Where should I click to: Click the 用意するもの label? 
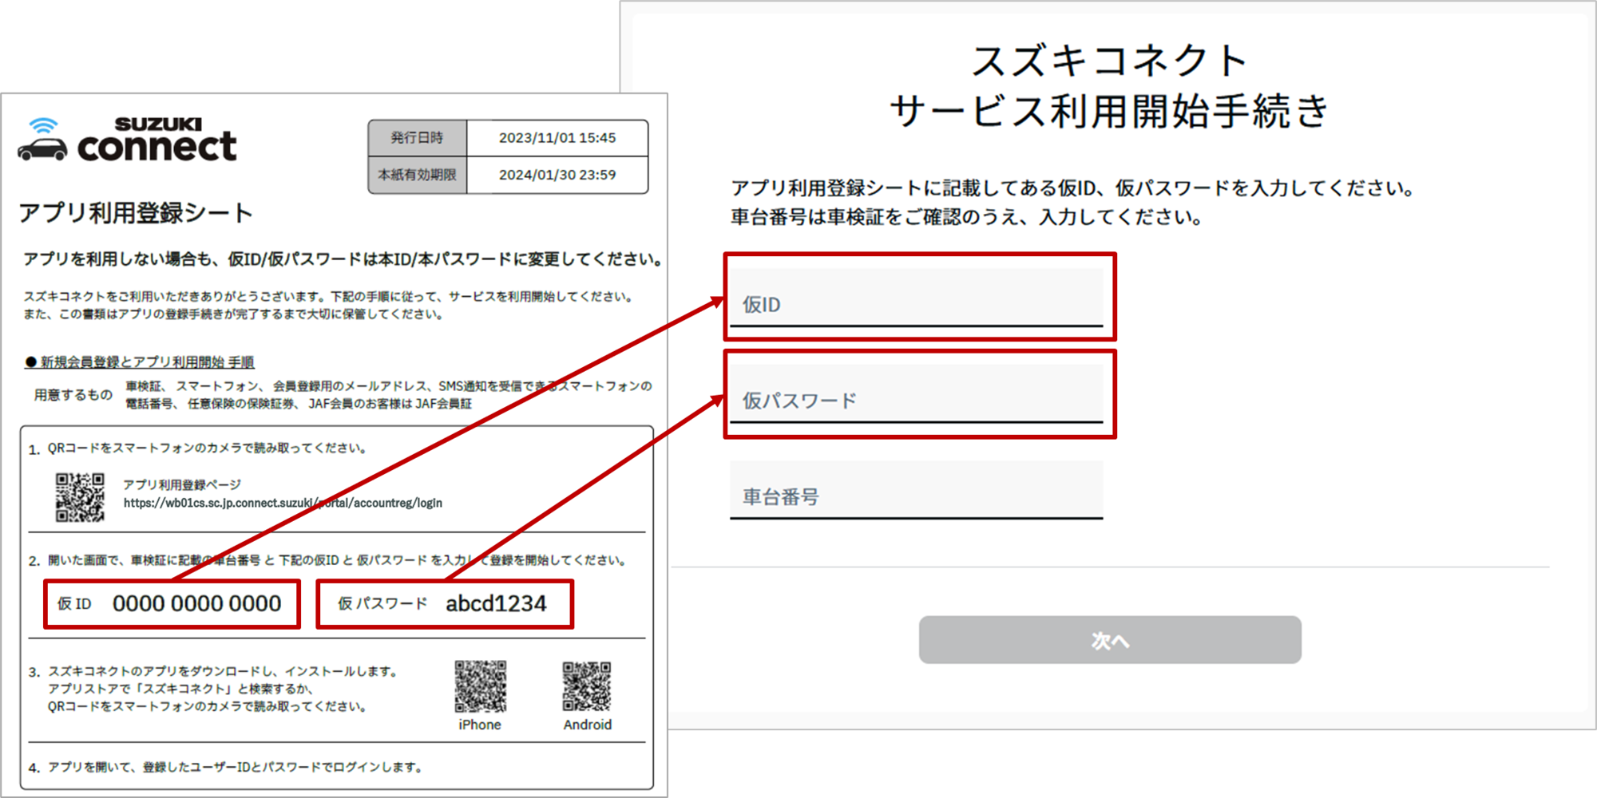pyautogui.click(x=73, y=395)
